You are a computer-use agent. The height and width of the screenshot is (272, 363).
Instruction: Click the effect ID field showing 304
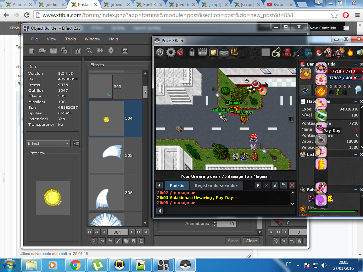coord(117,232)
